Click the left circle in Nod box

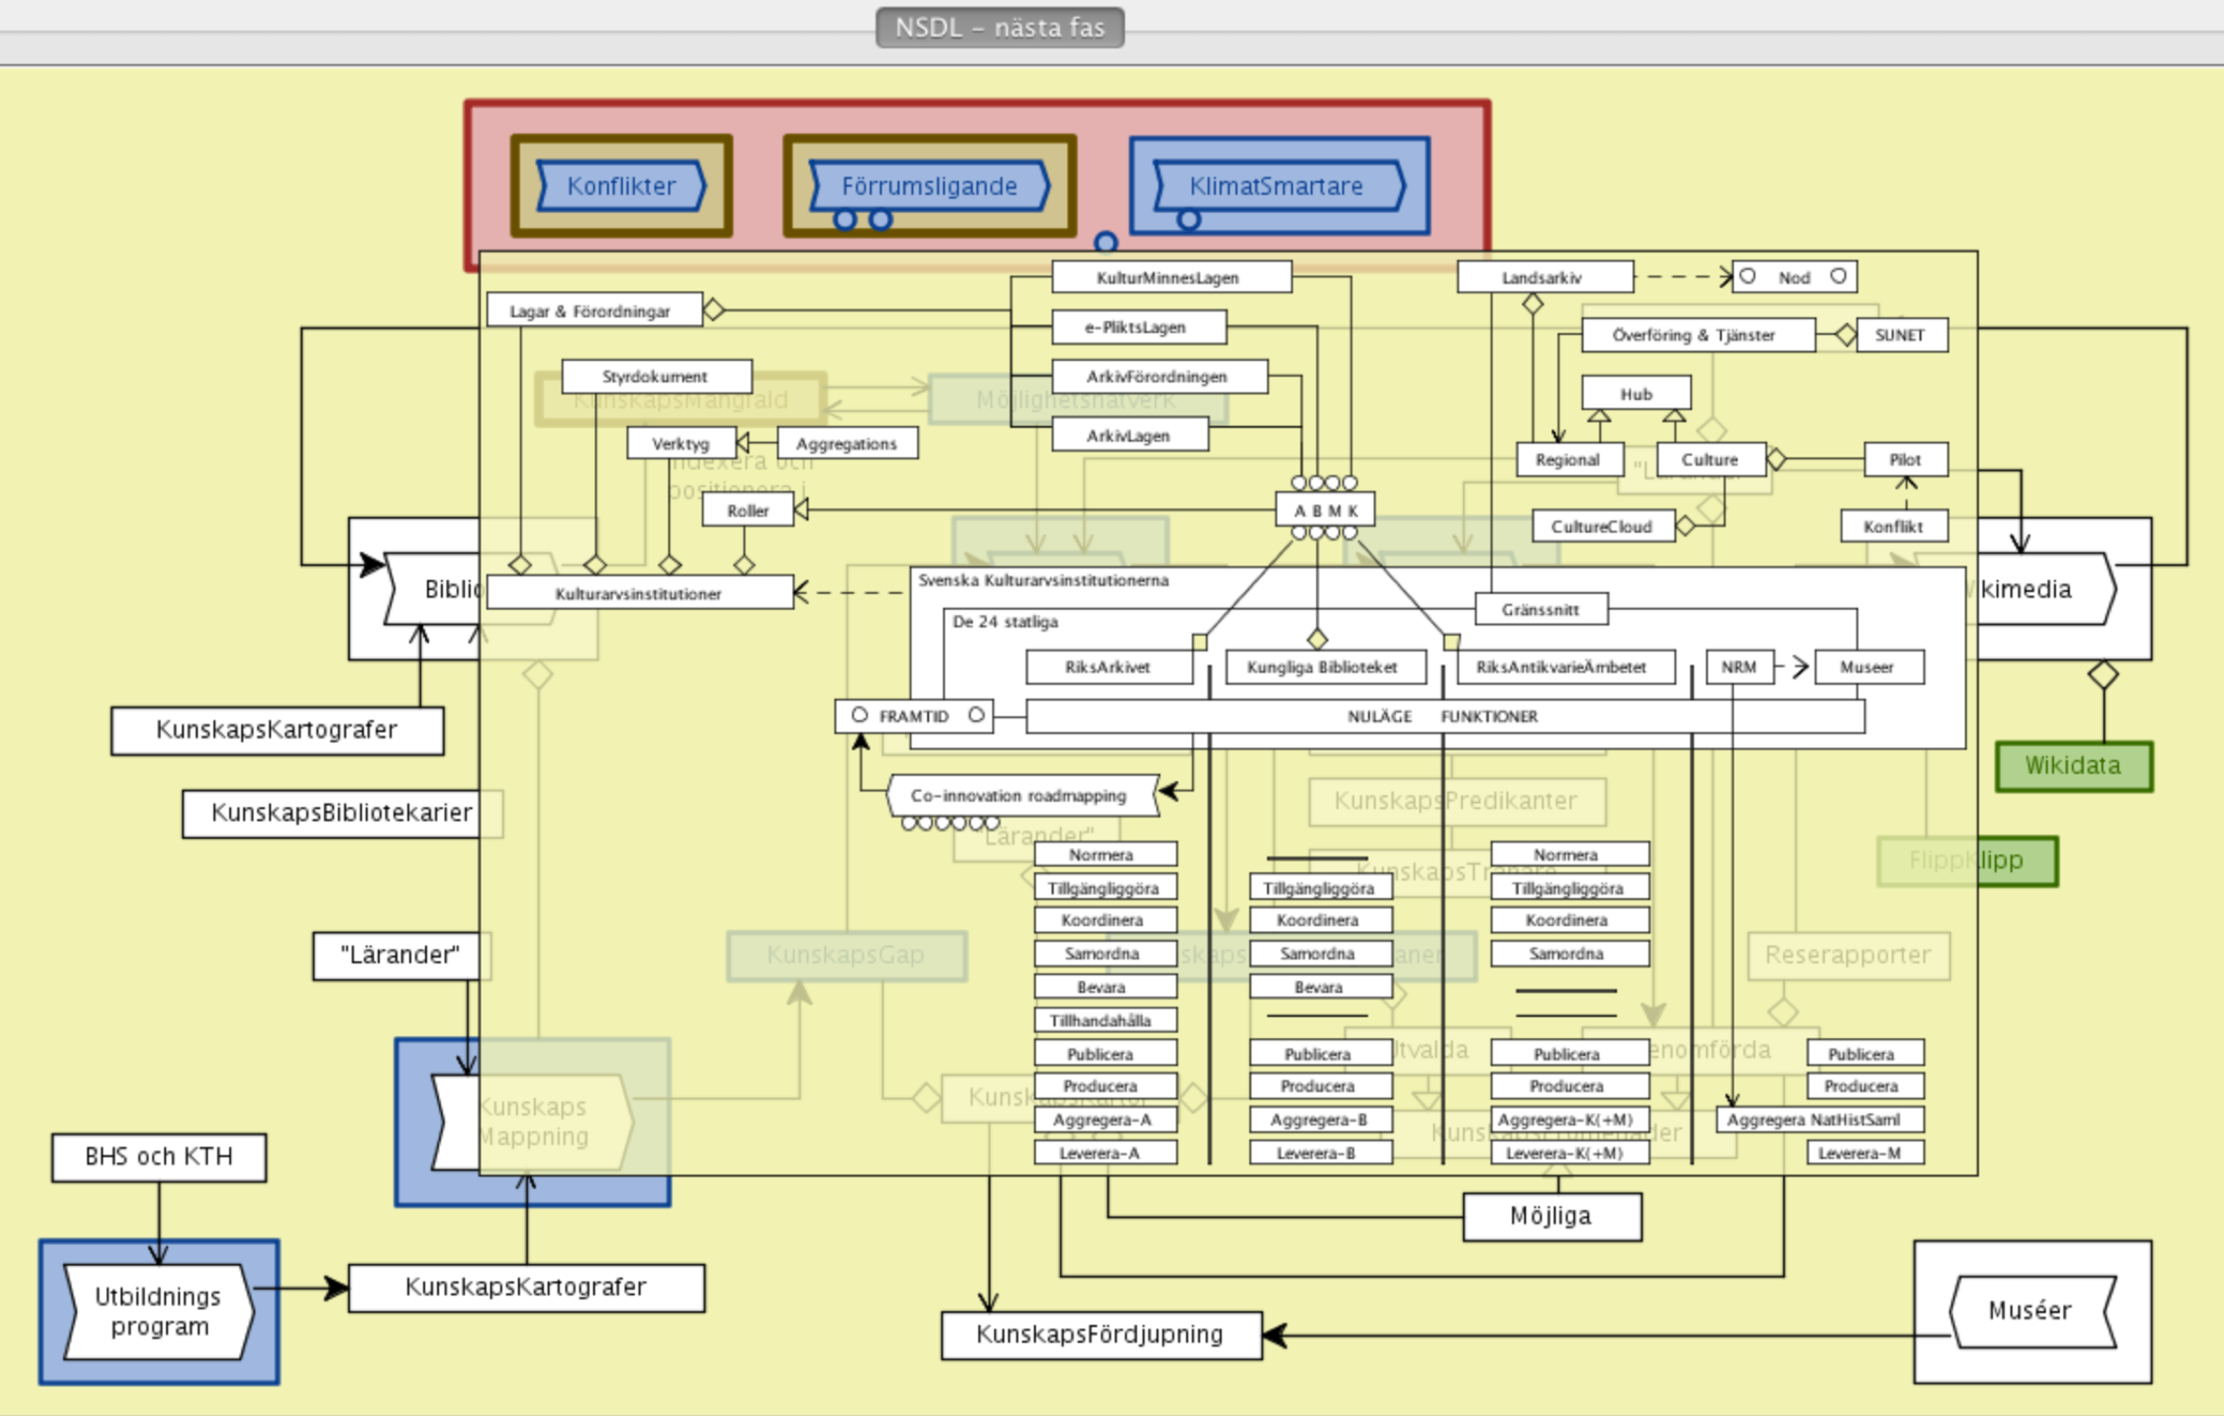click(1748, 277)
